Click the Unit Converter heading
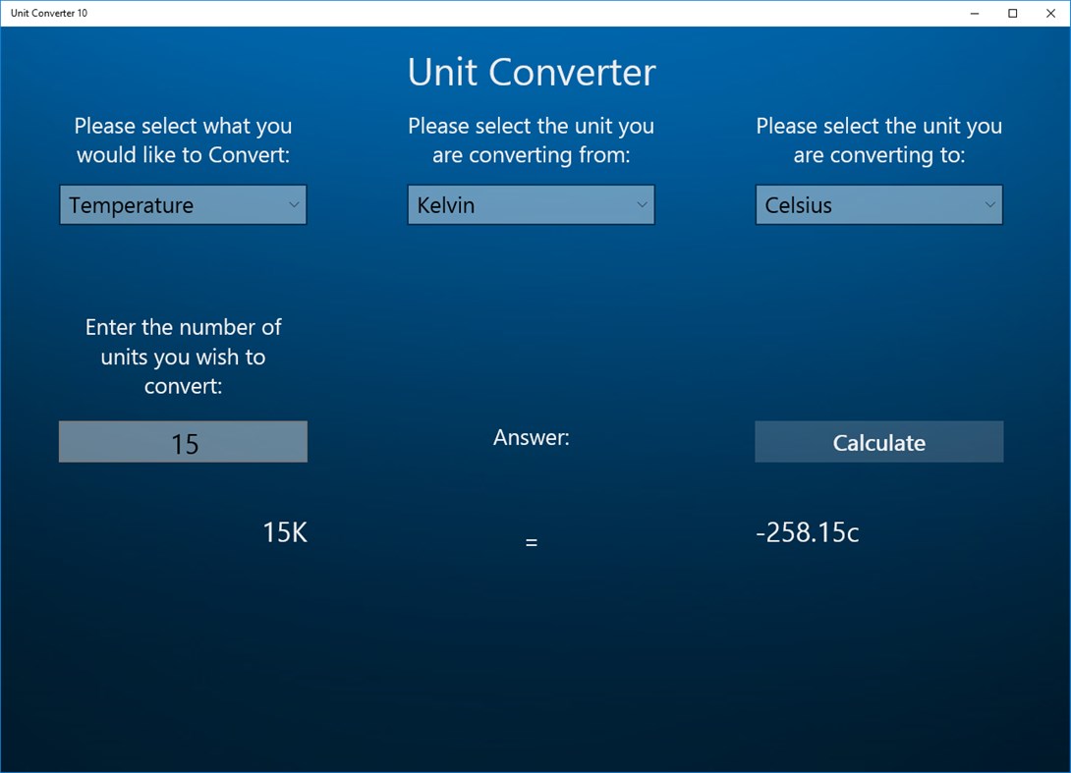The height and width of the screenshot is (773, 1071). click(531, 72)
